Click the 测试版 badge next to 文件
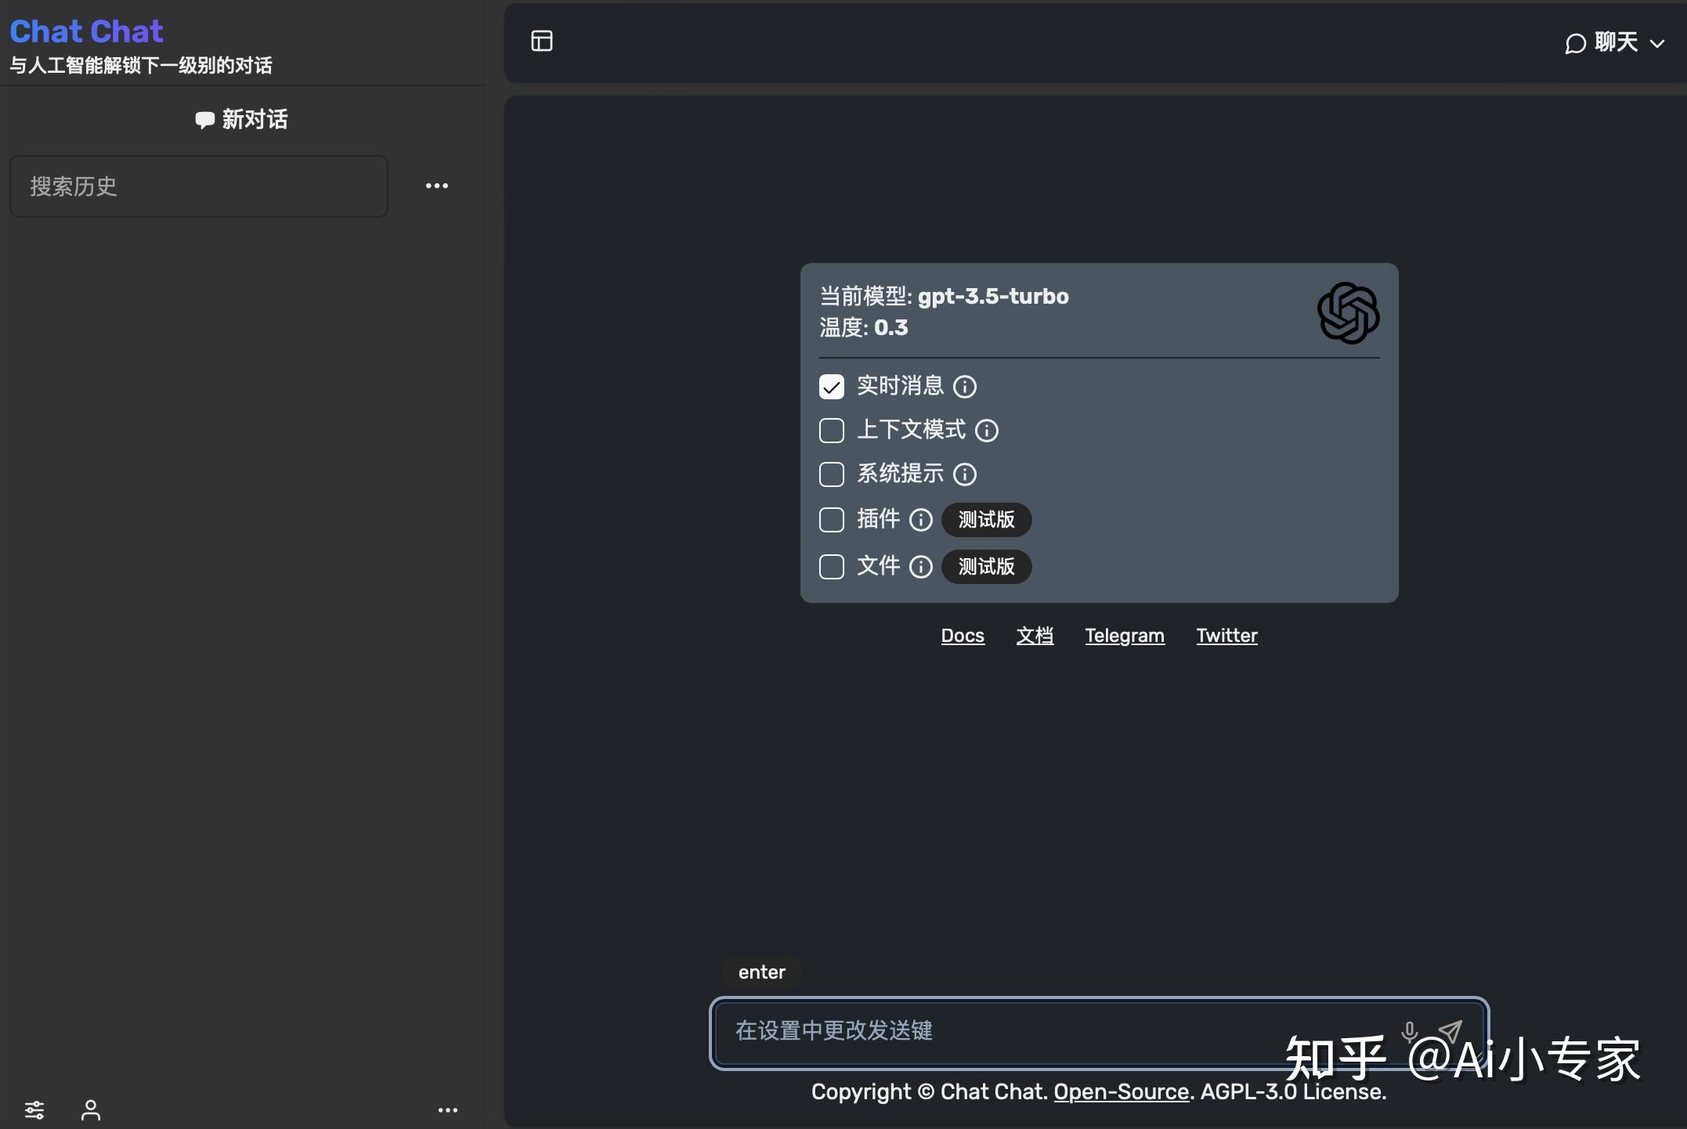This screenshot has width=1687, height=1129. point(986,566)
